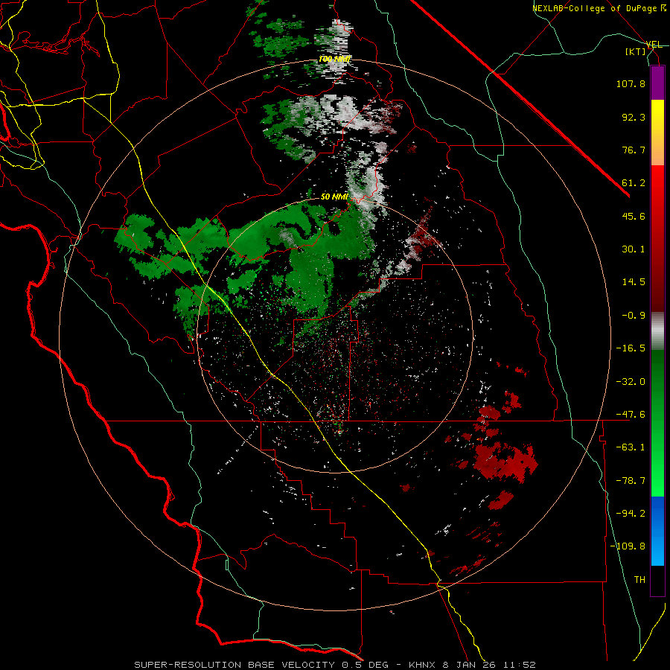
Task: Select the 107.8 velocity scale value
Action: [x=631, y=83]
